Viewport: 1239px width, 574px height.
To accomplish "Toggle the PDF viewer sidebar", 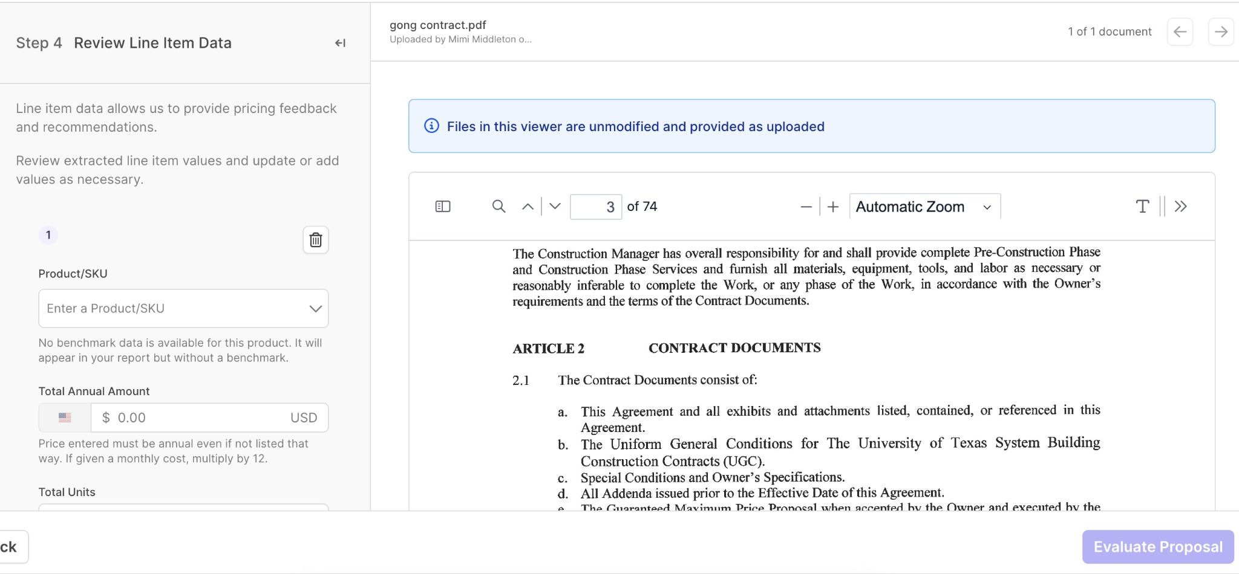I will 443,207.
